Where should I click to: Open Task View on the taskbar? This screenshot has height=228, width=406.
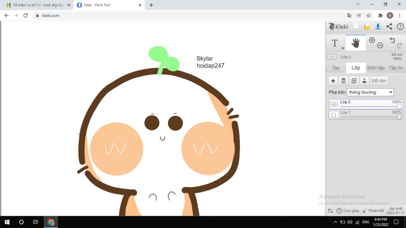click(x=35, y=222)
